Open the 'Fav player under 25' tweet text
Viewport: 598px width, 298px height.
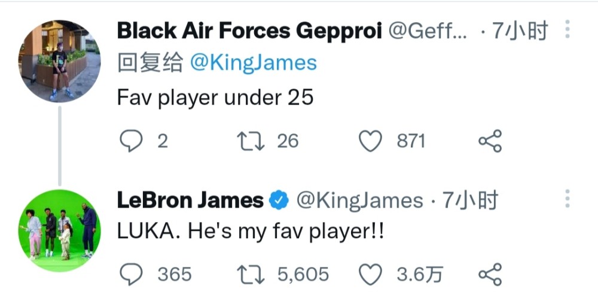[x=215, y=98]
